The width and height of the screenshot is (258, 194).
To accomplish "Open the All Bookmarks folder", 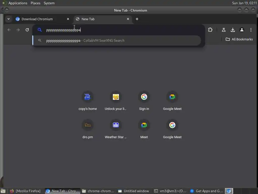I will 239,39.
